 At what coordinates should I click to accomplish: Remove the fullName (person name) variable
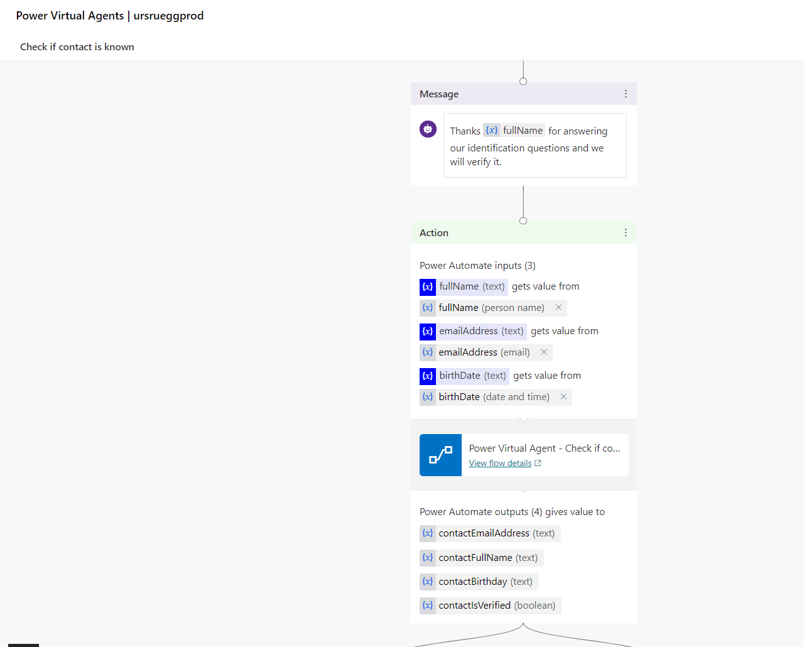(558, 307)
